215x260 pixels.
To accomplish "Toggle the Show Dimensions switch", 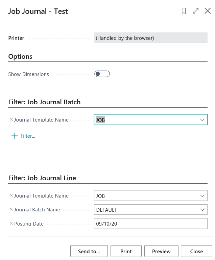I will (x=102, y=74).
